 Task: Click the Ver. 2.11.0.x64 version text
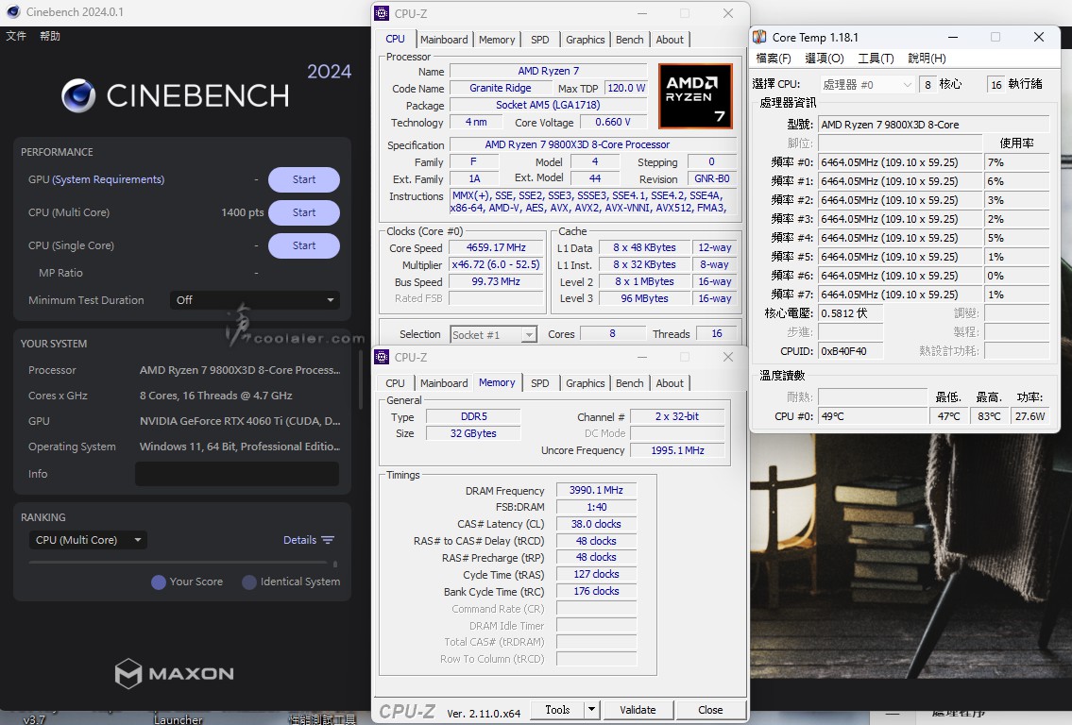click(484, 714)
